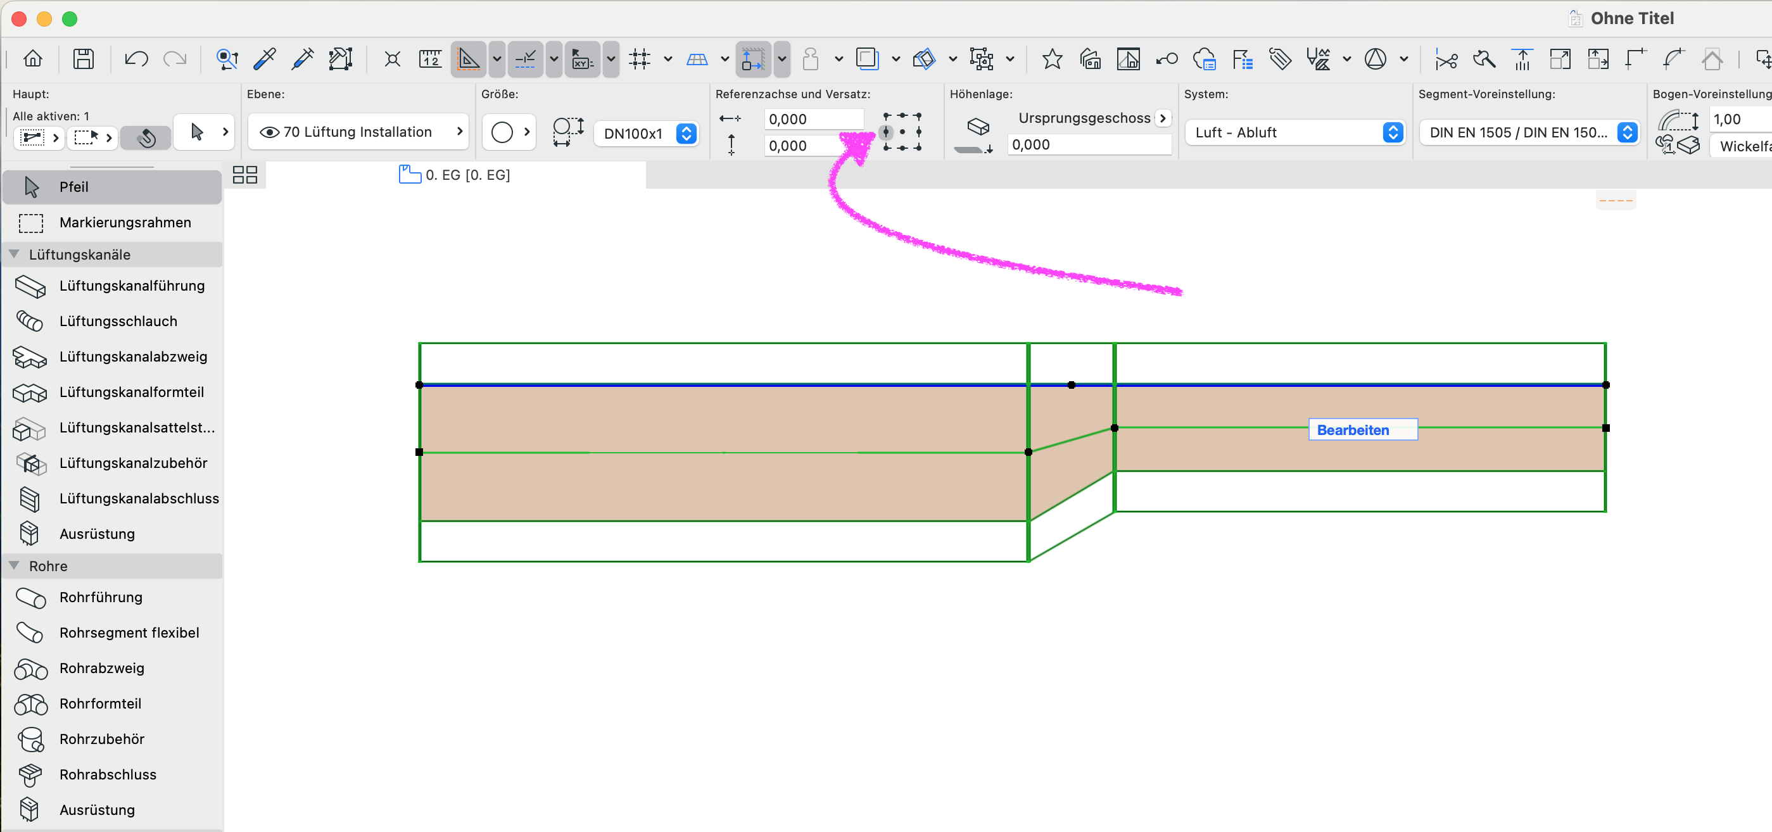Select the Lüftungskanalführung tool
This screenshot has width=1772, height=832.
click(112, 286)
